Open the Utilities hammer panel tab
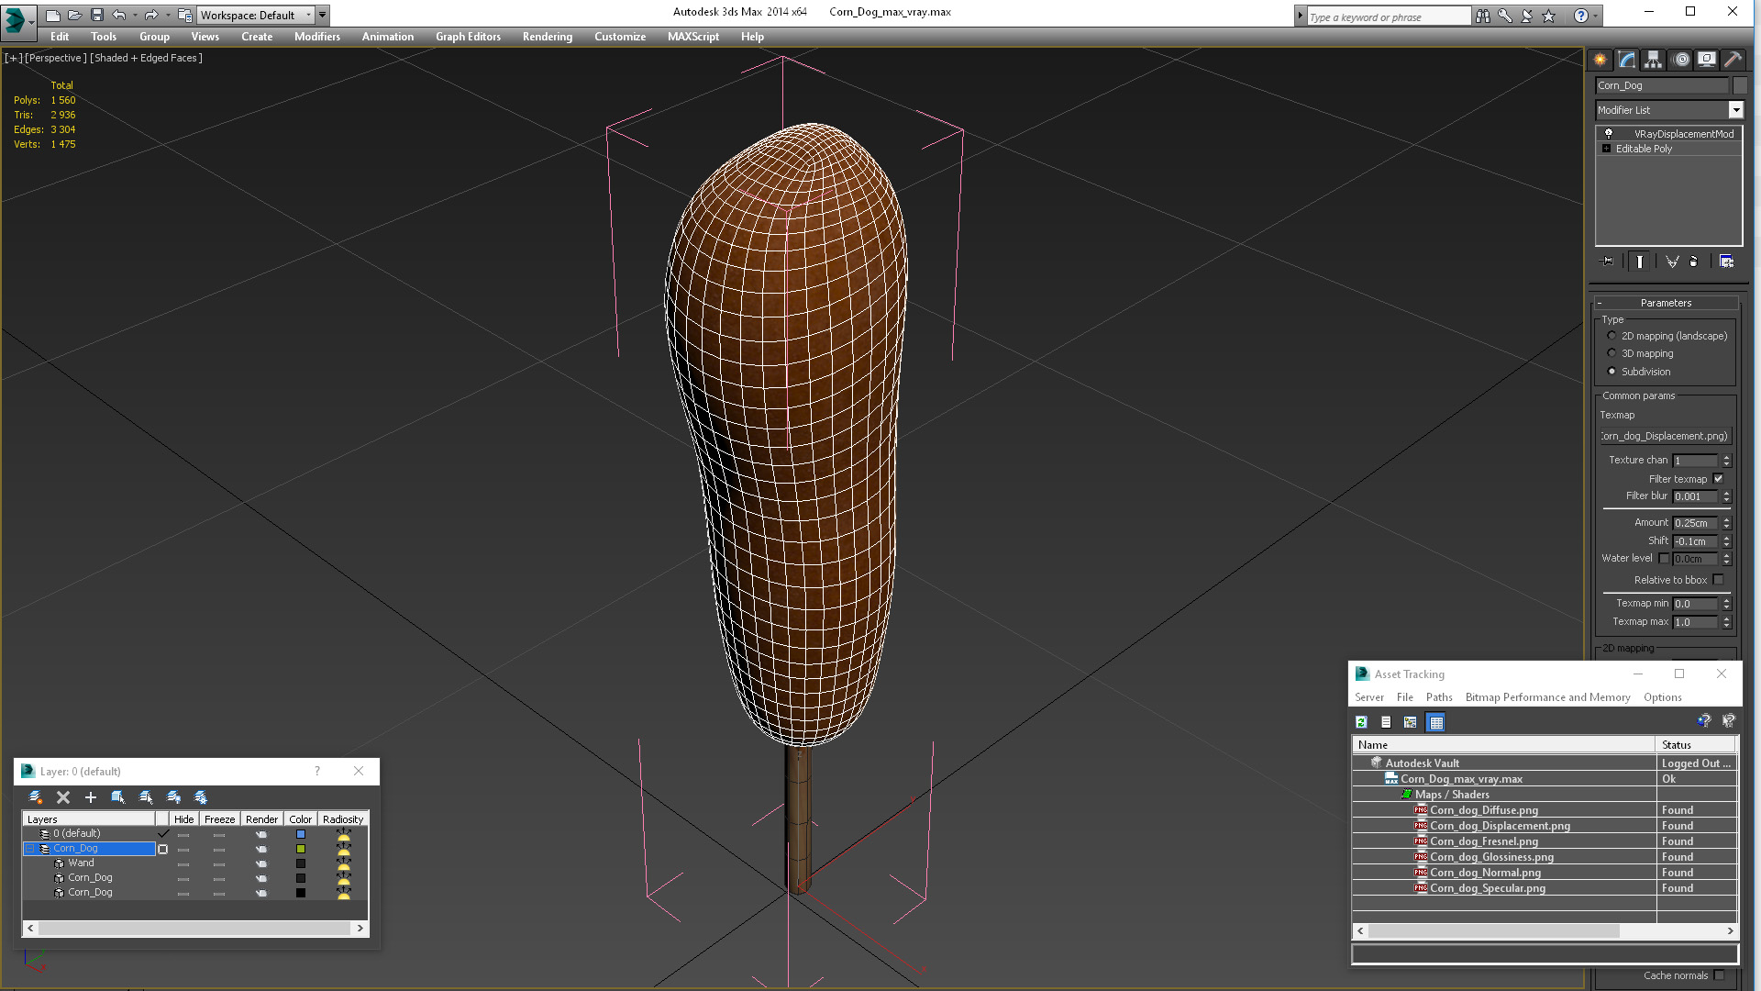 [1733, 60]
